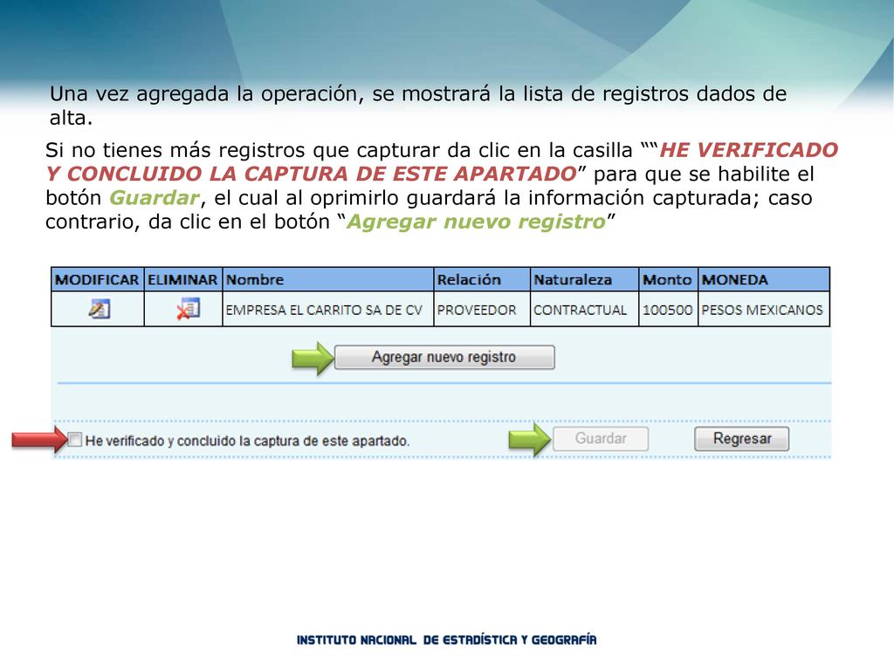Select the Monto column header
The image size is (894, 670).
click(x=668, y=280)
